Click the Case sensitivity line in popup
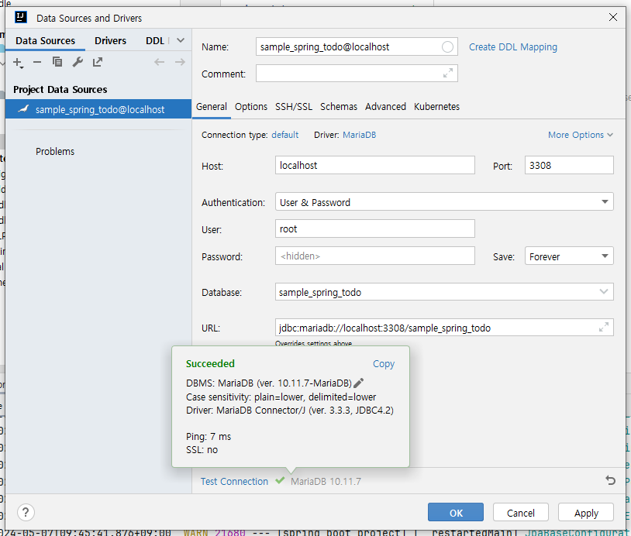 tap(281, 397)
